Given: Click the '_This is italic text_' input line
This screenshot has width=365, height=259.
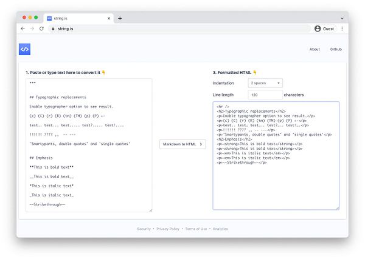Looking at the screenshot, I should tap(52, 195).
